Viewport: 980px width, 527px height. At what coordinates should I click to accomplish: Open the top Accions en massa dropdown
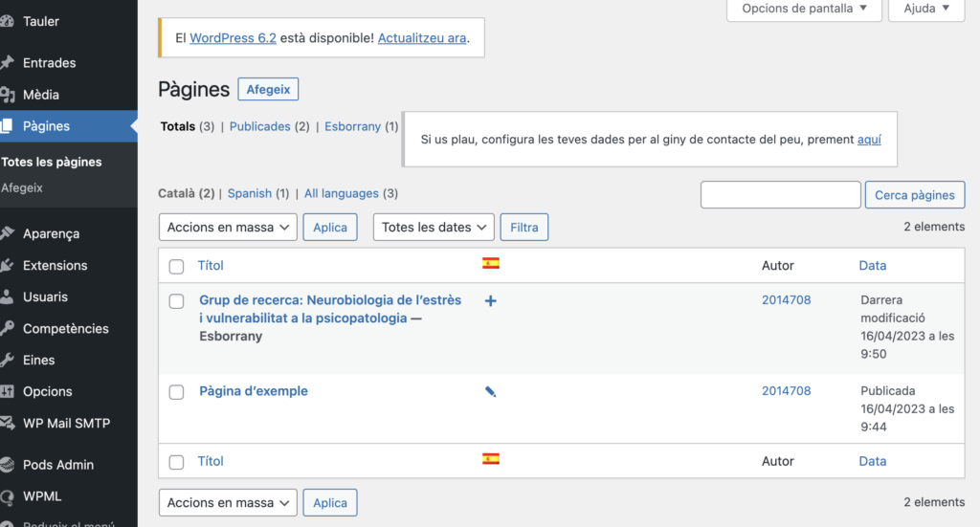[x=228, y=228]
